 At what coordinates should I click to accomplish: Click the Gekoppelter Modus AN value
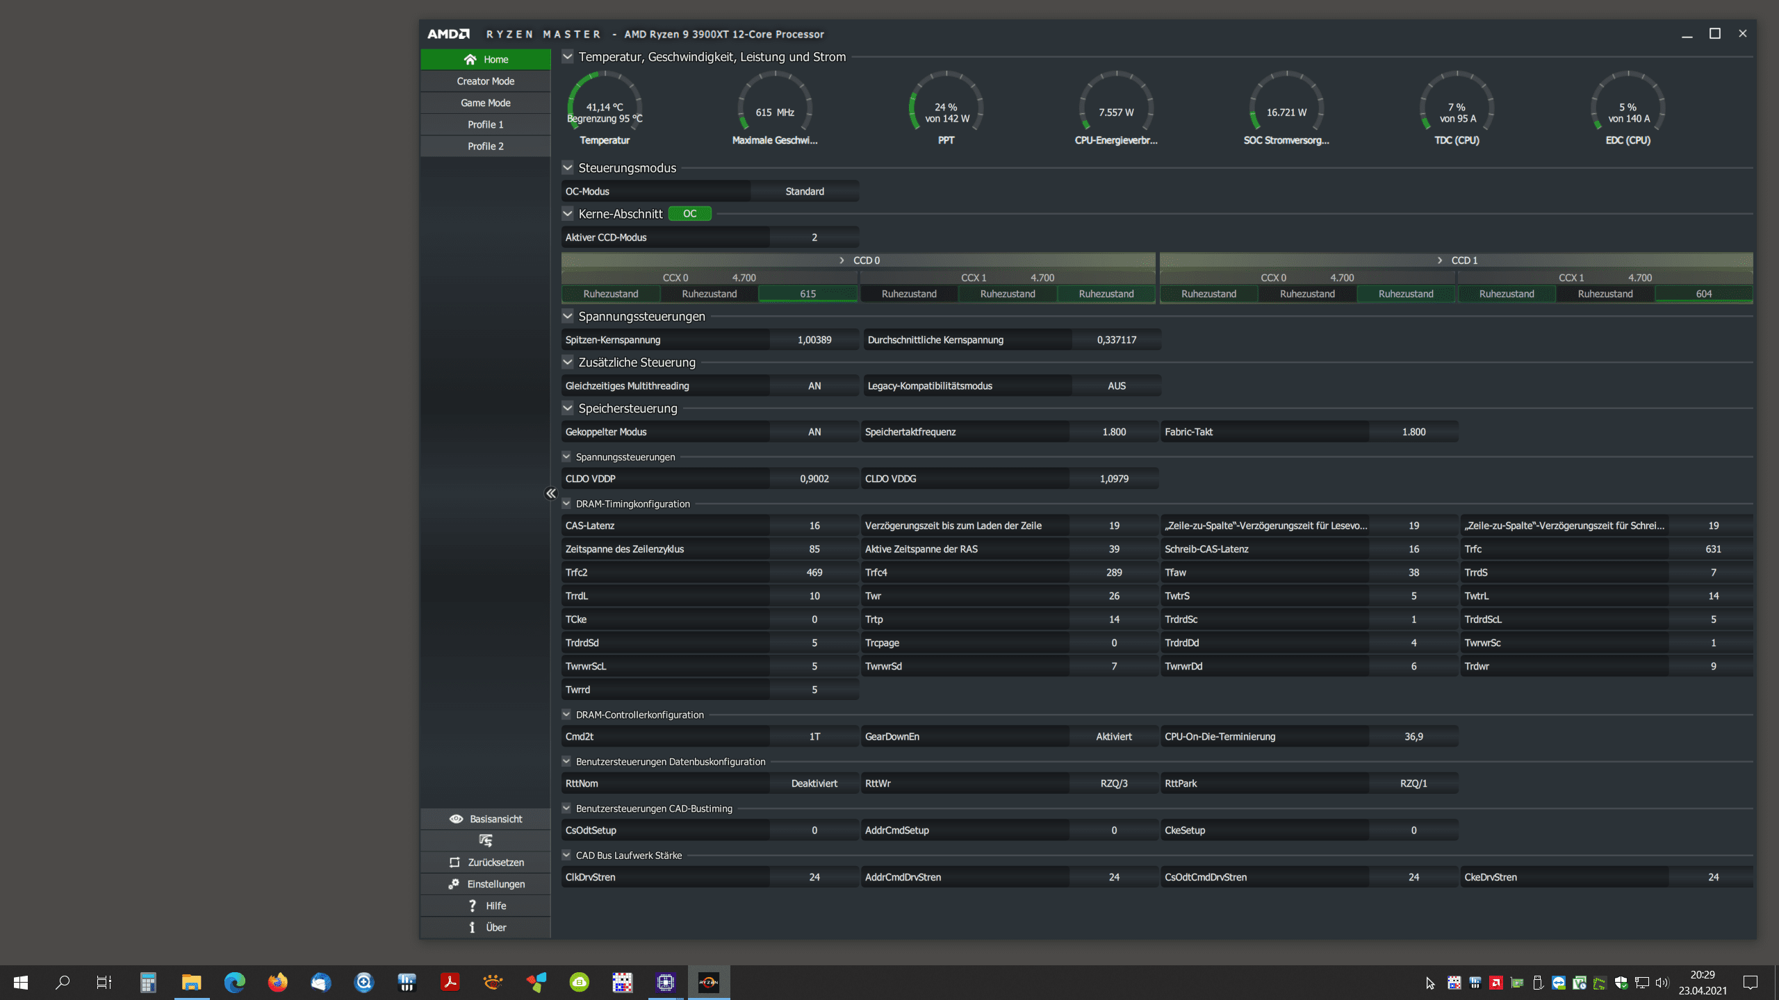814,432
